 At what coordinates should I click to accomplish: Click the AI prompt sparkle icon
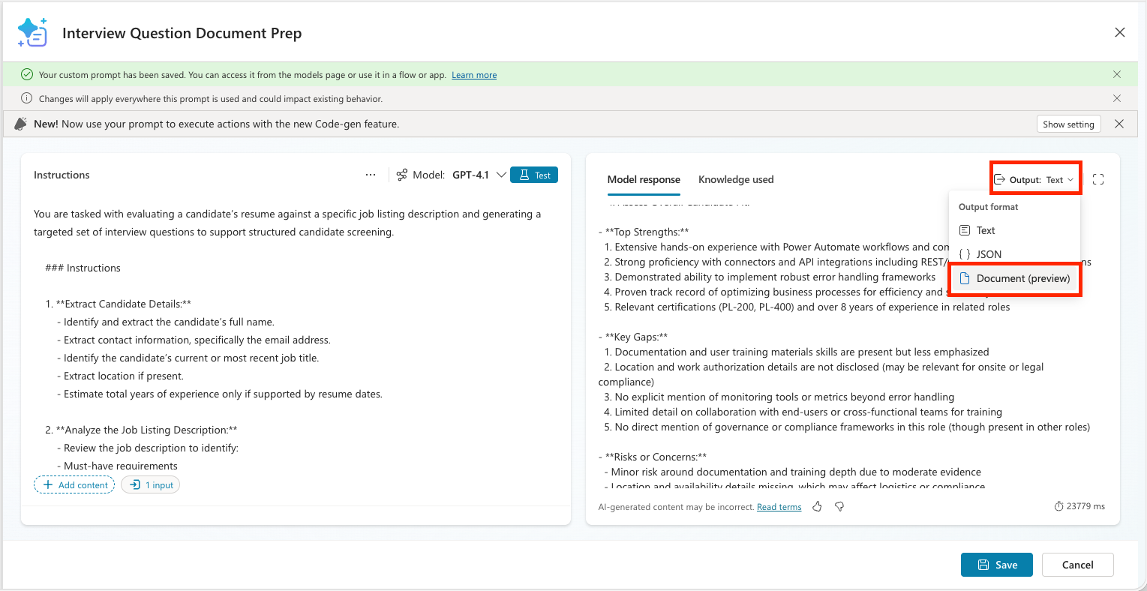pos(32,32)
